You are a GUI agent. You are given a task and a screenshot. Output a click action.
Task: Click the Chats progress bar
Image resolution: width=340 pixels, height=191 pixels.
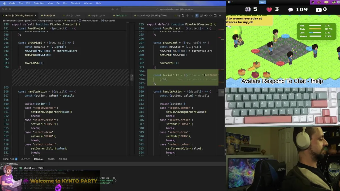[315, 29]
